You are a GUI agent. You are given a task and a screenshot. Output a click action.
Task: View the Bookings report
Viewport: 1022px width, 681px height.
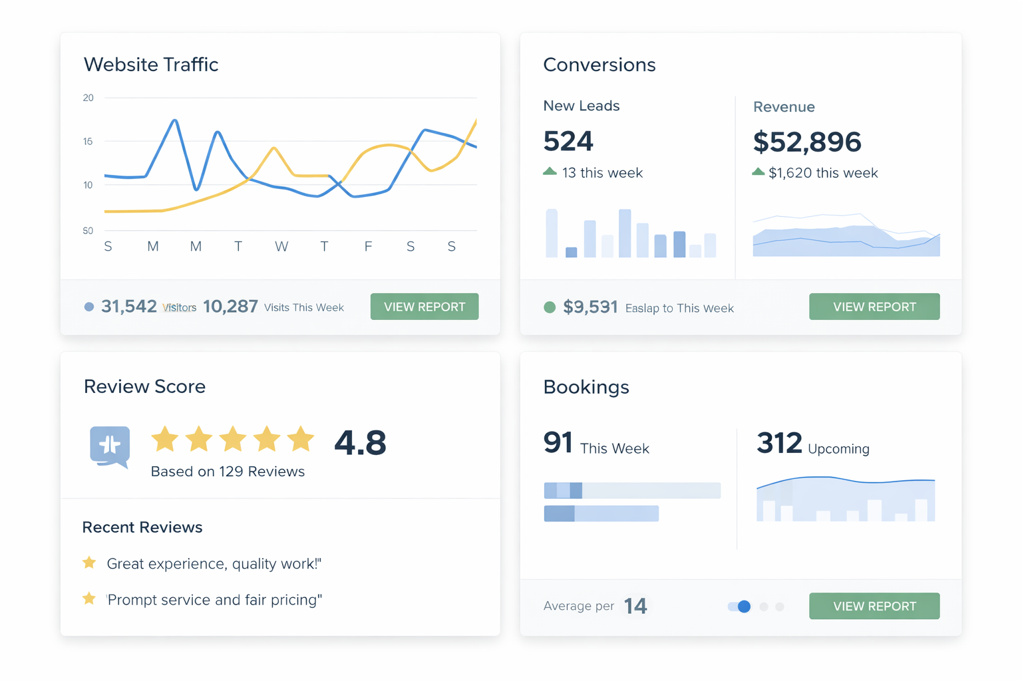coord(874,606)
